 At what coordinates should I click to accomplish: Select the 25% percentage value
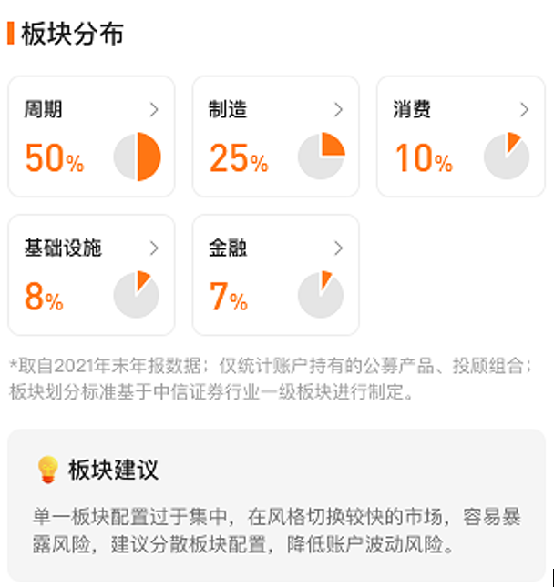point(239,159)
